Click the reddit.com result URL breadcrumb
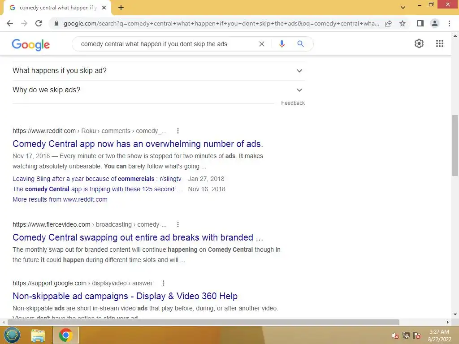459x344 pixels. click(89, 131)
